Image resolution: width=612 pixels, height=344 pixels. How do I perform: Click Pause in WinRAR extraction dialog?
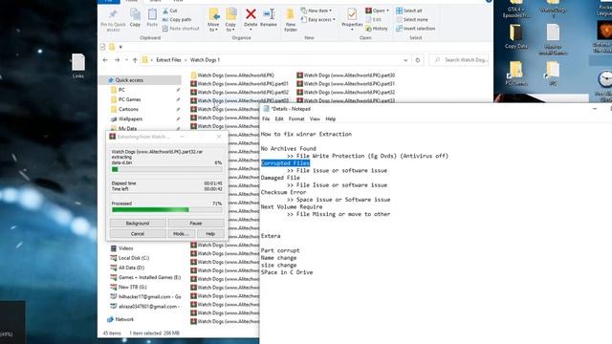(195, 223)
